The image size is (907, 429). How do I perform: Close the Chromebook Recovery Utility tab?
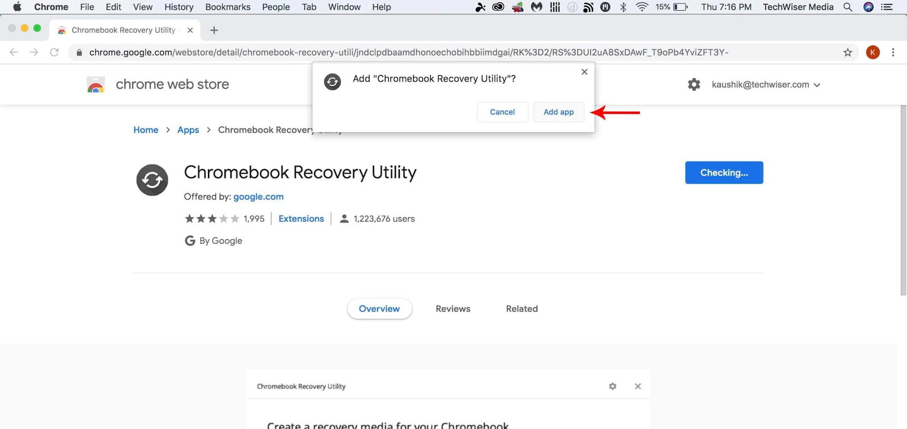[x=190, y=31]
